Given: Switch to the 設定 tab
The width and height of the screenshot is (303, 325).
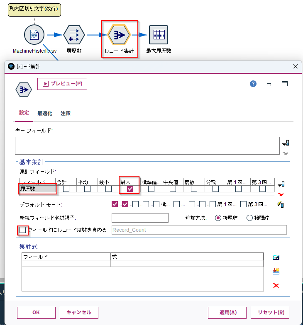Looking at the screenshot, I should point(24,113).
